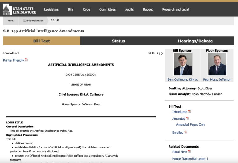Click the Related Documents heading
This screenshot has height=163, width=238.
tap(183, 147)
